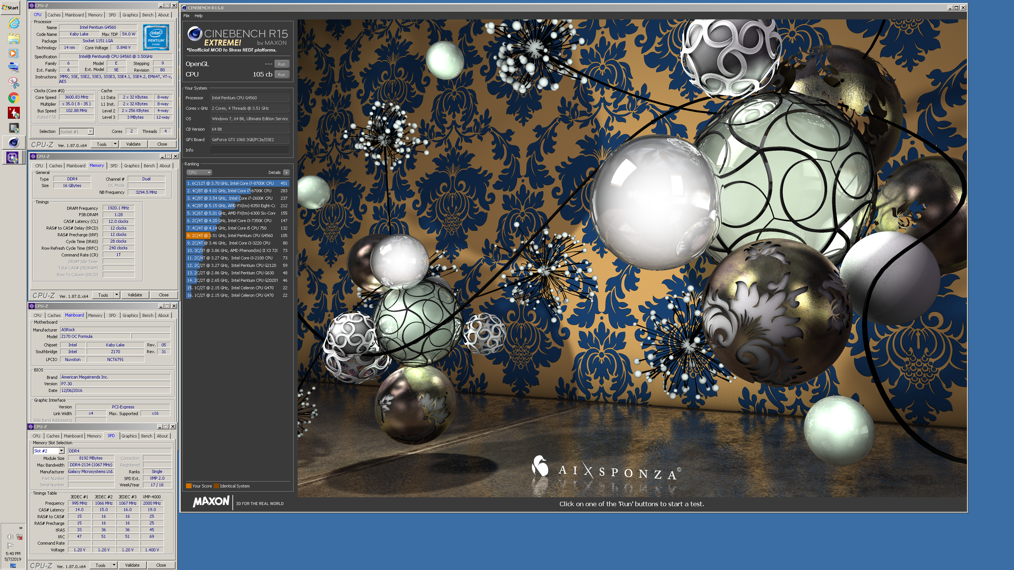Click the Z170 OC Formula model field

(95, 336)
